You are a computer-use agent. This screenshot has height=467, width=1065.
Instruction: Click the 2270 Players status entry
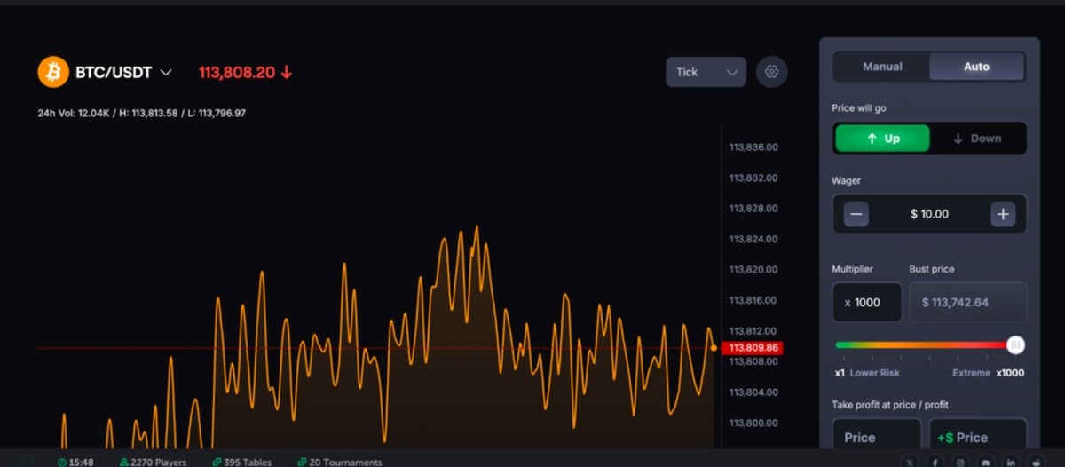point(152,463)
